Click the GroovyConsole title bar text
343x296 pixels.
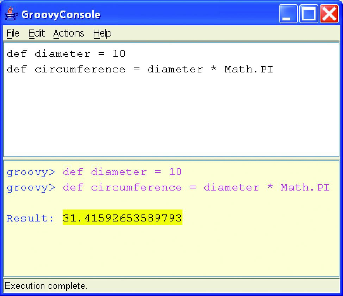pos(61,15)
